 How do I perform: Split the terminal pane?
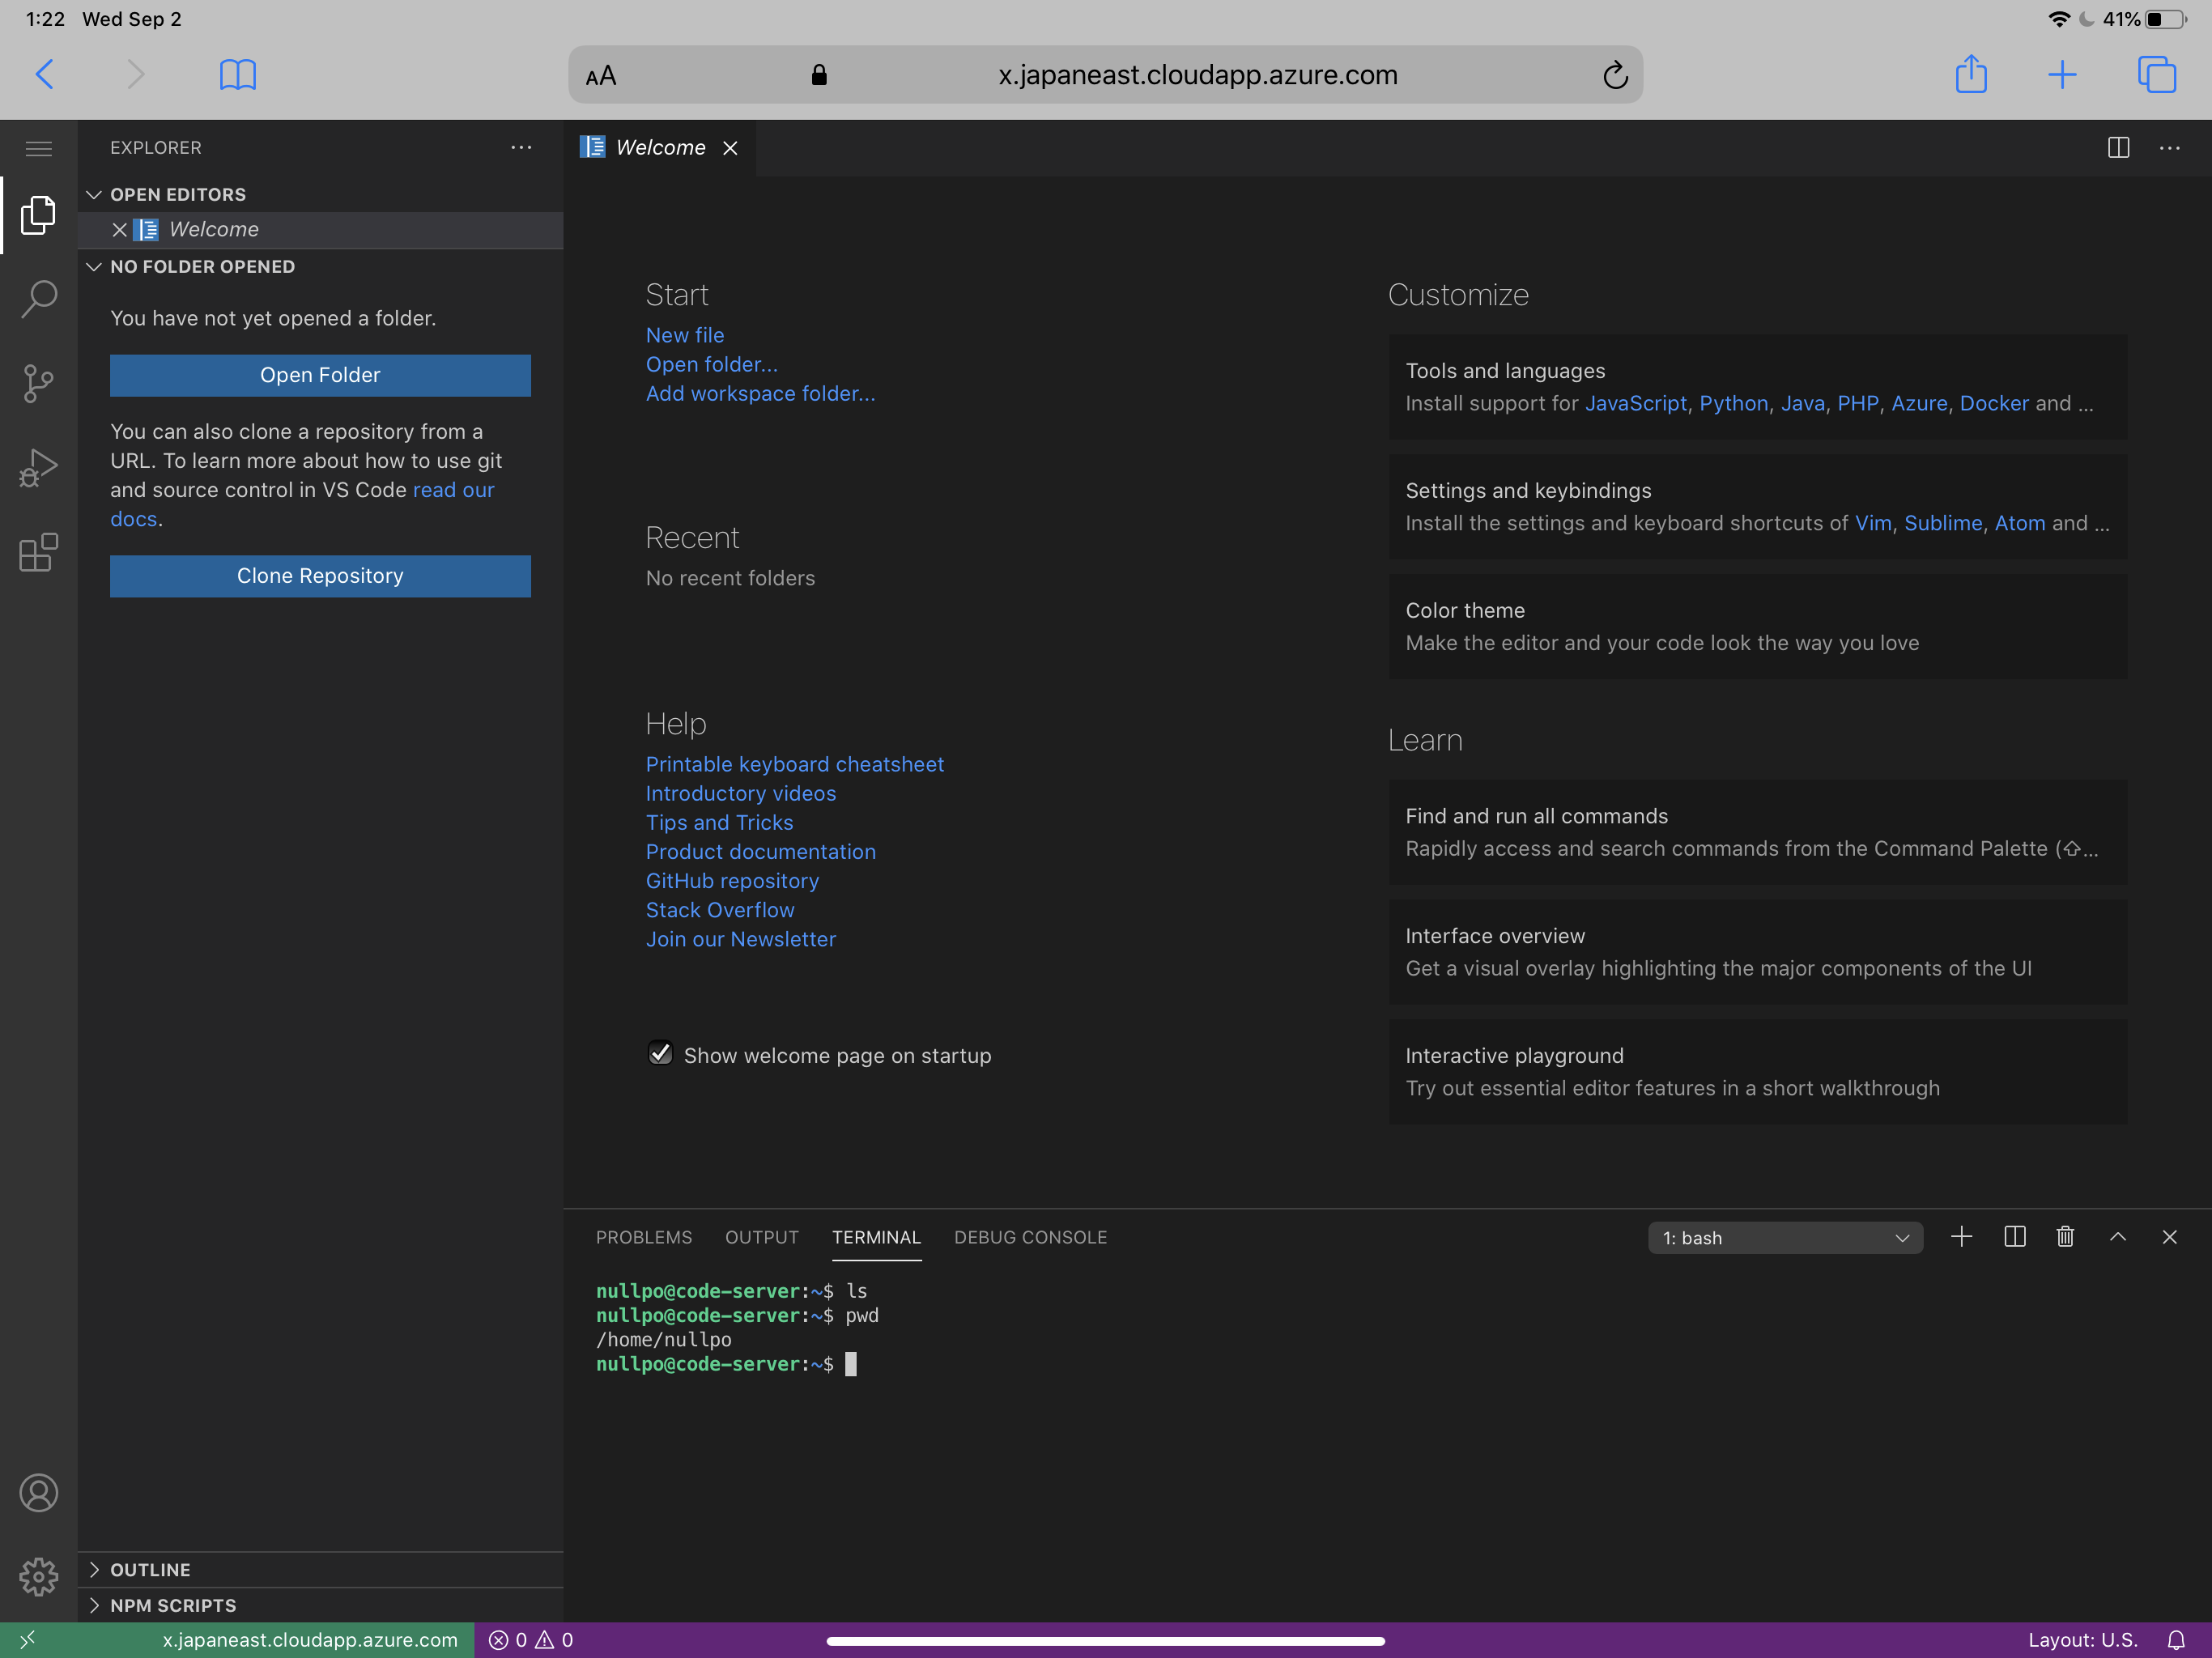(x=2014, y=1237)
